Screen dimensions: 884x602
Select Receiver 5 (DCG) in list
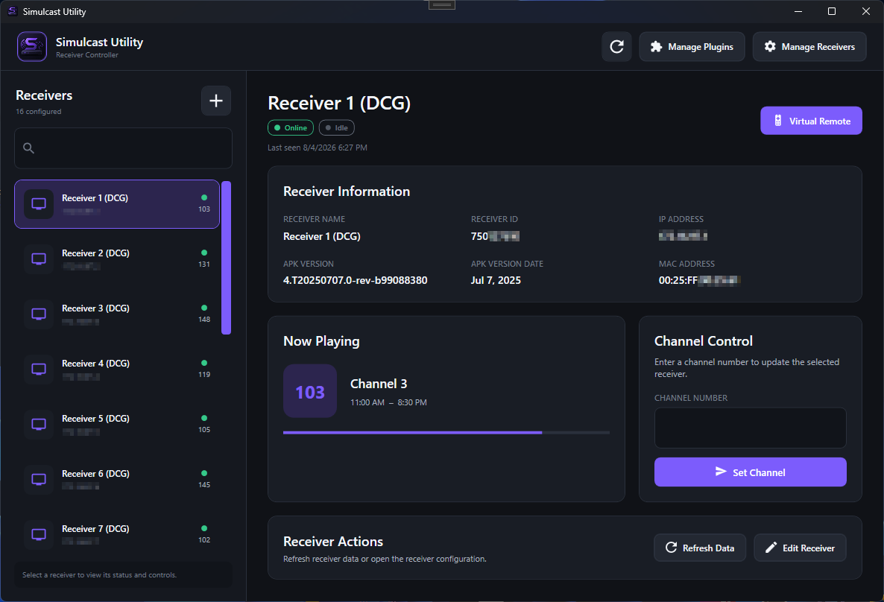[x=117, y=425]
